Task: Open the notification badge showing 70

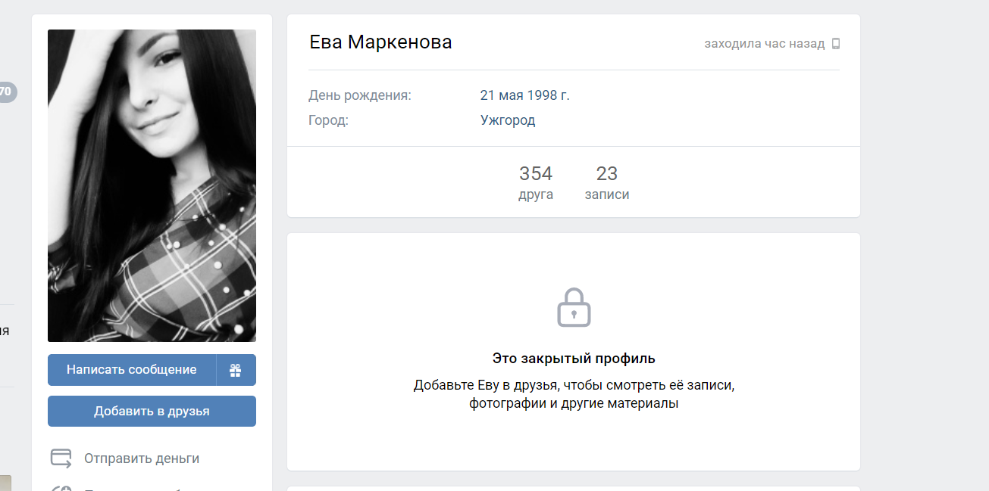Action: pyautogui.click(x=6, y=92)
